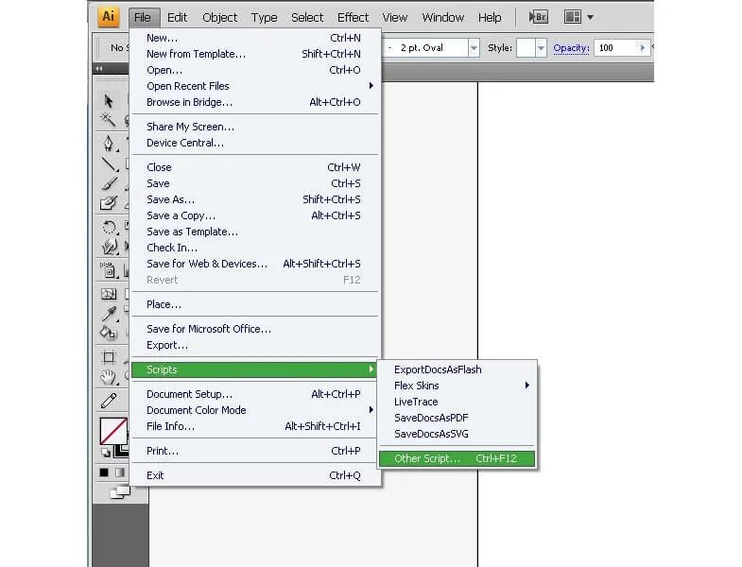Select the Pen tool

tap(109, 144)
